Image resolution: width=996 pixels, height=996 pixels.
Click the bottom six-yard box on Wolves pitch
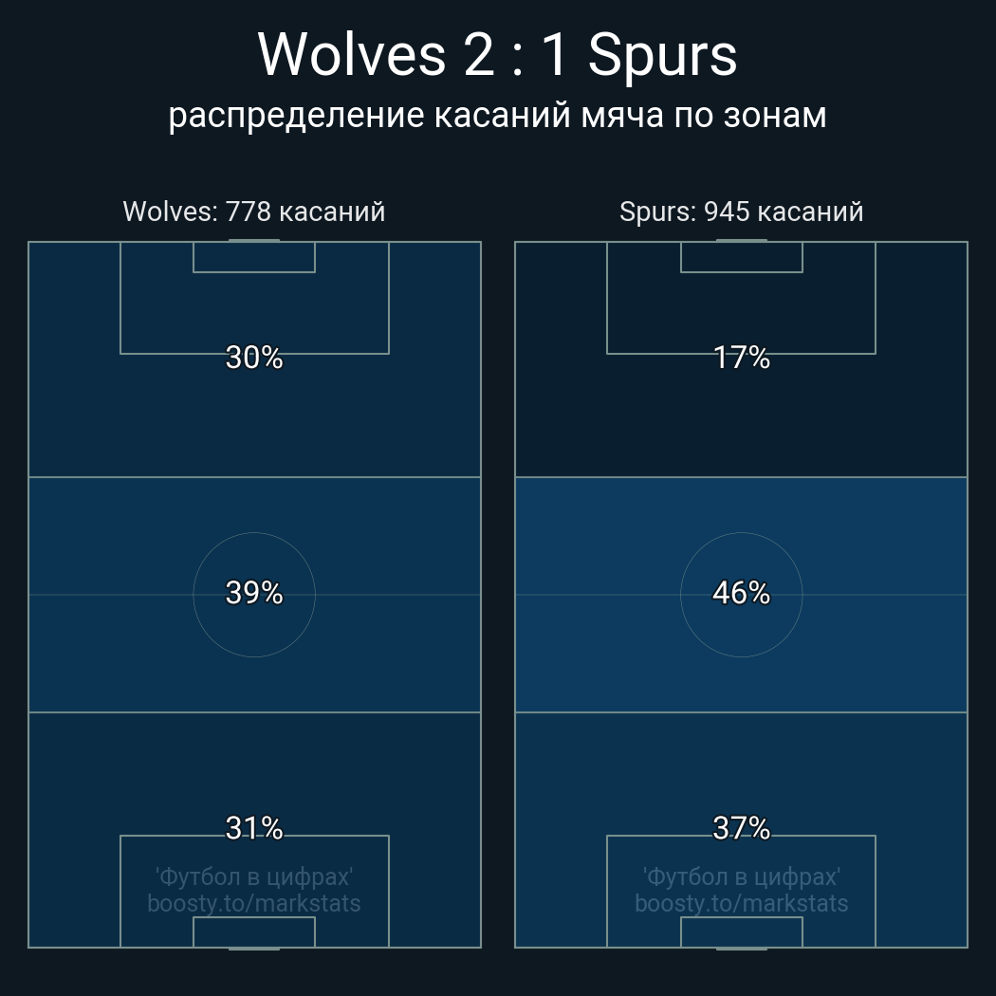[254, 931]
